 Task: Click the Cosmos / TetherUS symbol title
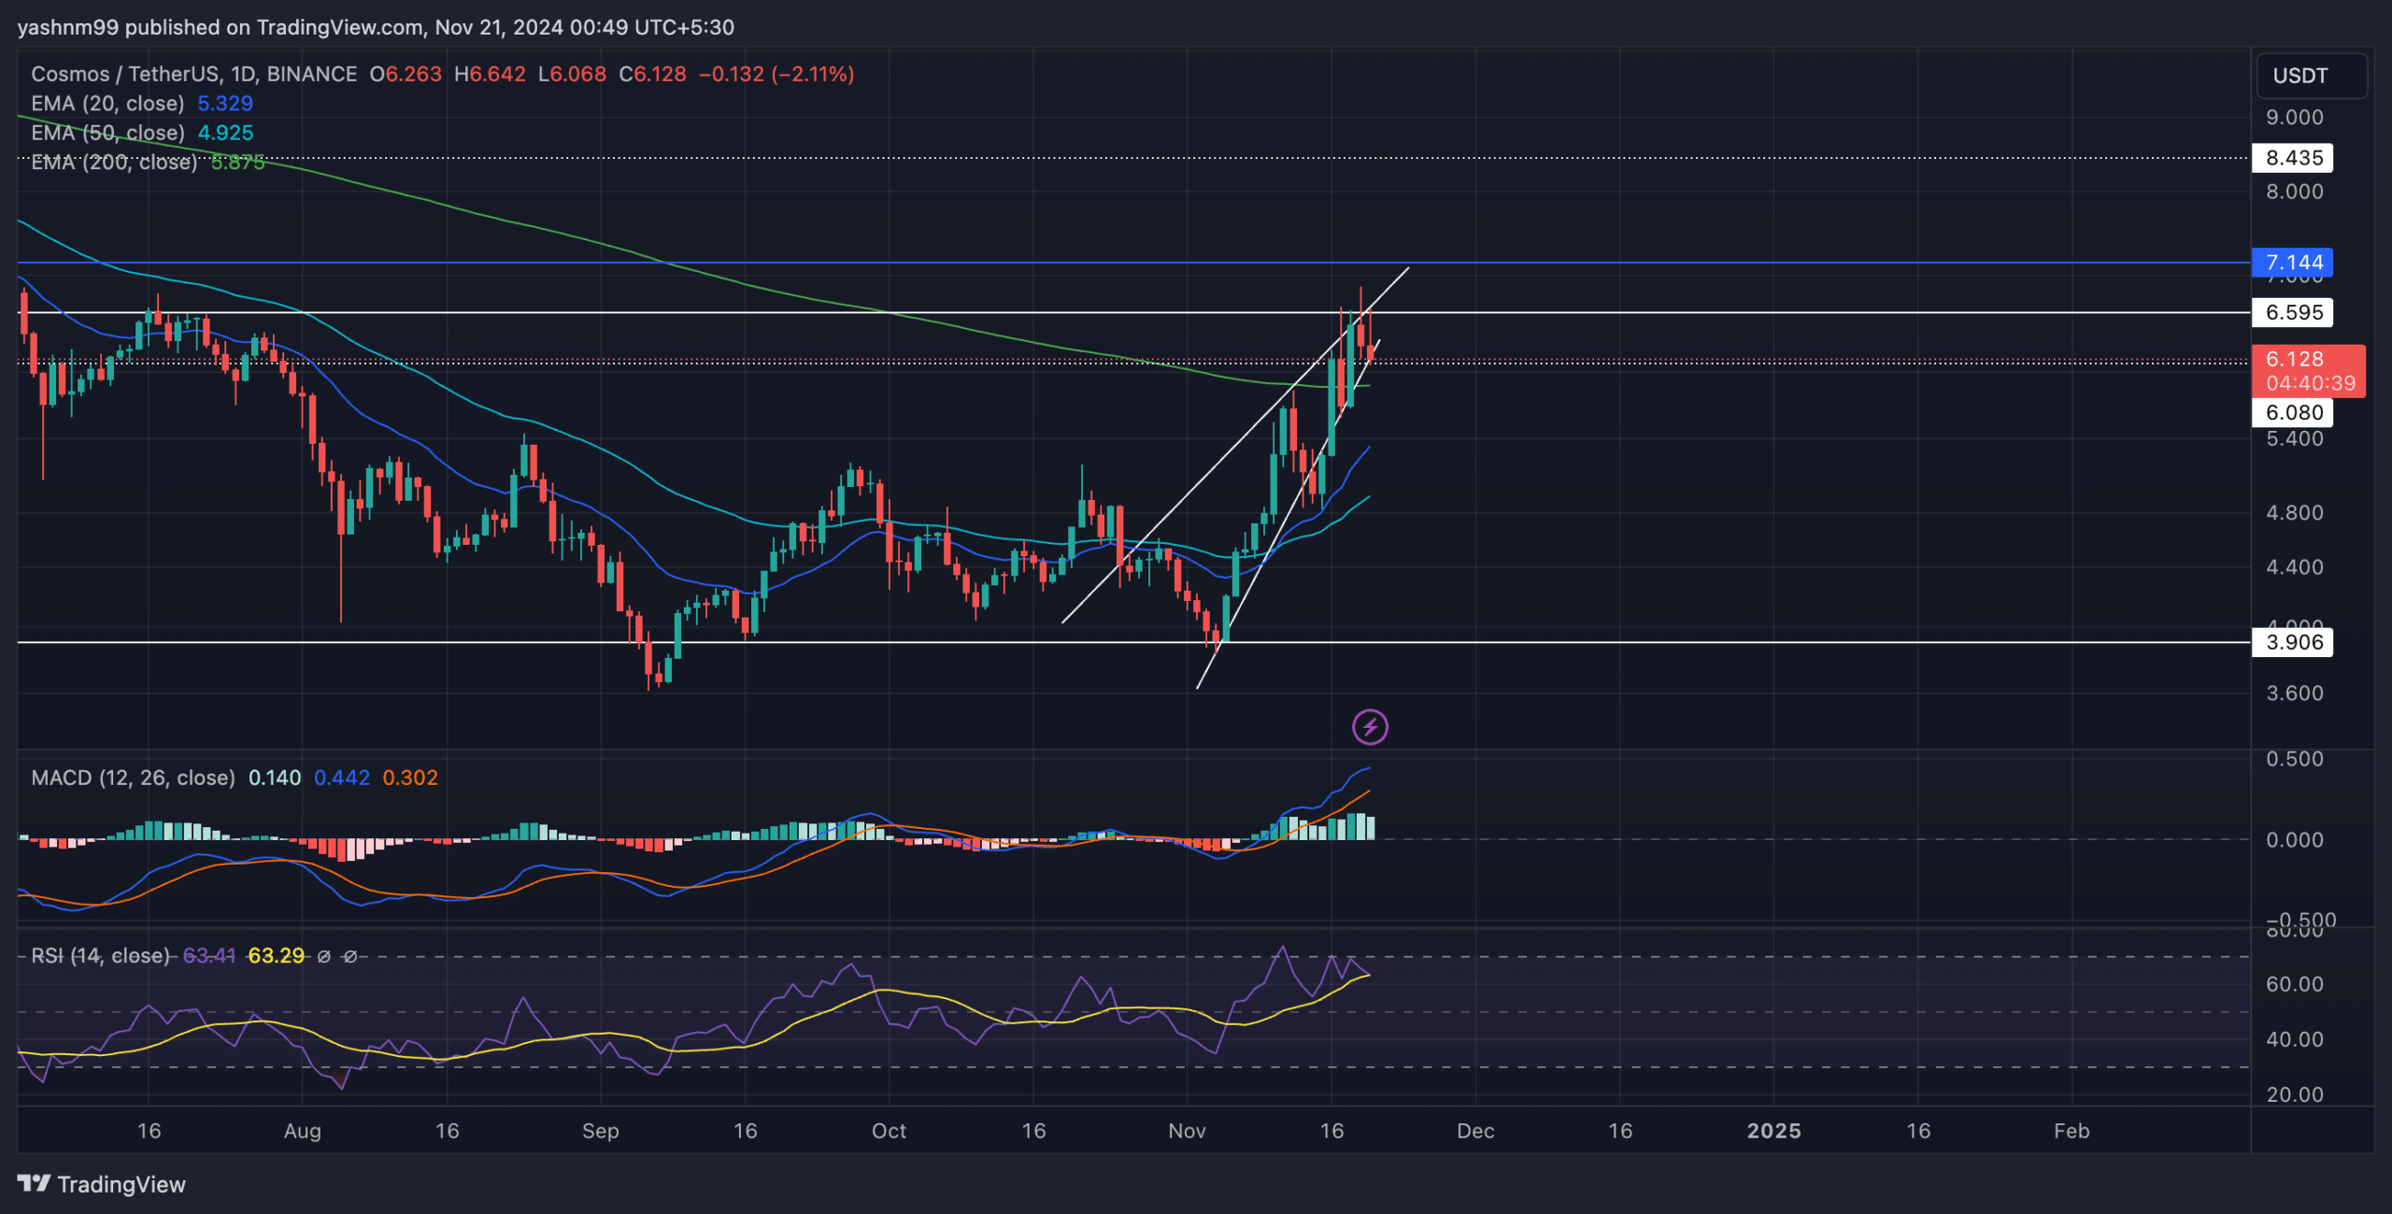pos(193,74)
